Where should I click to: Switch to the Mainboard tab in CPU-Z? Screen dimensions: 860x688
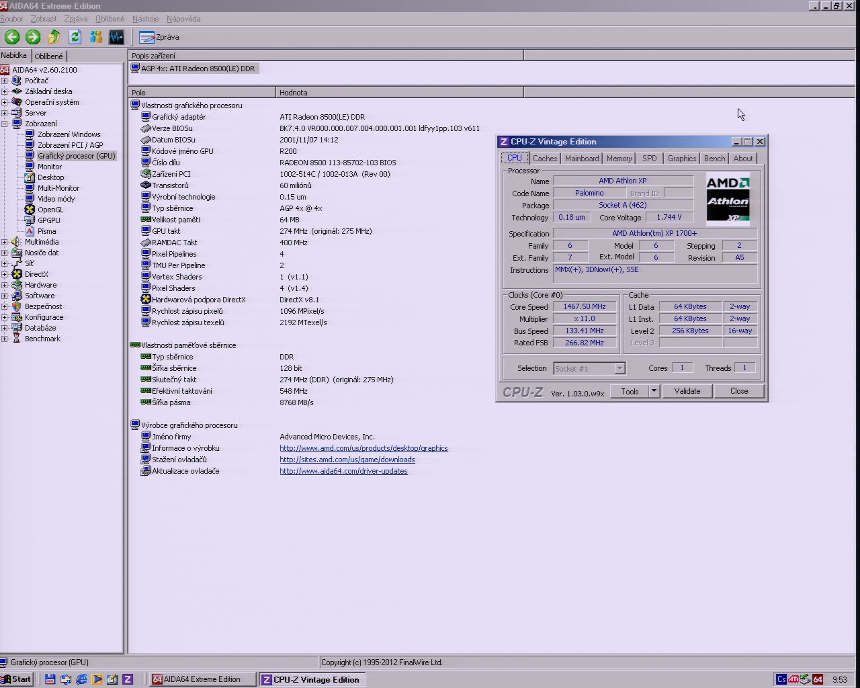point(582,159)
